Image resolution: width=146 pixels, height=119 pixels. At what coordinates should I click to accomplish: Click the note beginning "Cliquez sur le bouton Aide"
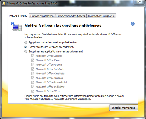point(74,97)
